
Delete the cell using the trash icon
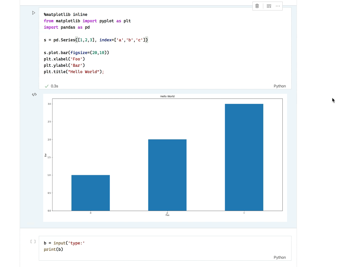pyautogui.click(x=257, y=6)
